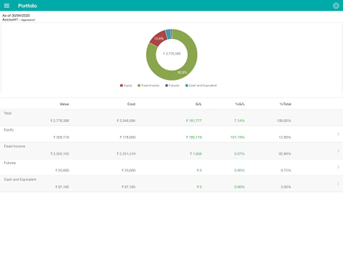Click the Futures purple legend swatch
This screenshot has height=257, width=343.
[x=166, y=85]
